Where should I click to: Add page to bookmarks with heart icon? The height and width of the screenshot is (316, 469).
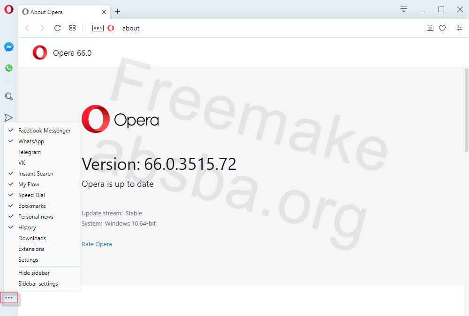click(x=442, y=28)
